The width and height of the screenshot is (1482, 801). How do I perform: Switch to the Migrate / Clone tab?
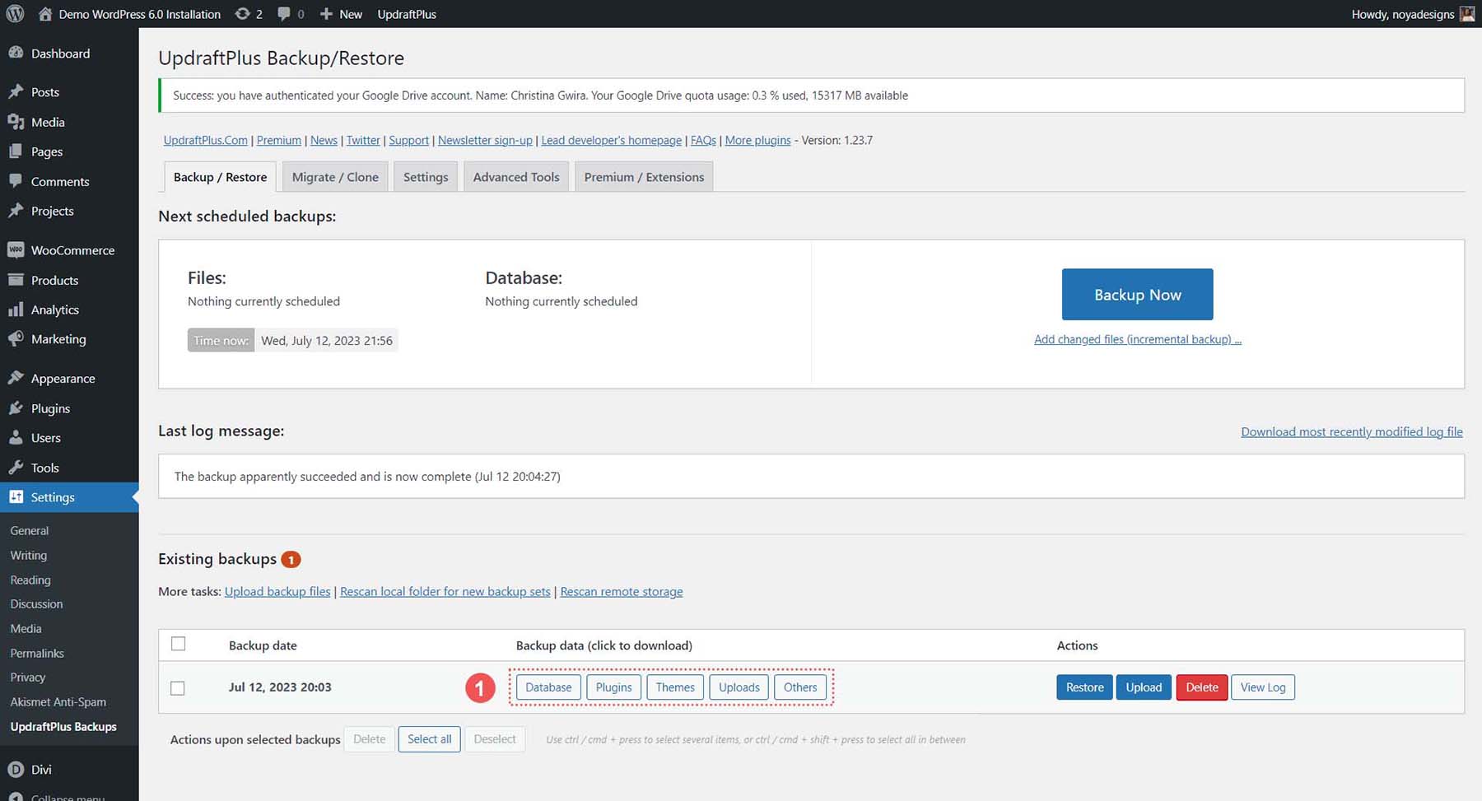click(x=334, y=176)
